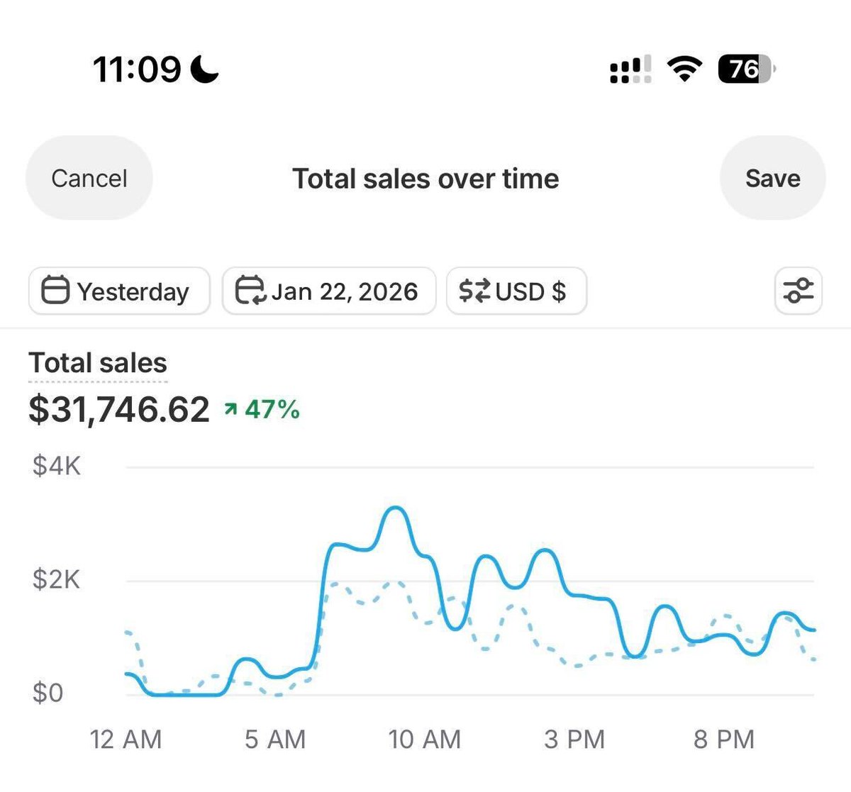Open the Jan 22, 2026 comparison selector

(329, 291)
